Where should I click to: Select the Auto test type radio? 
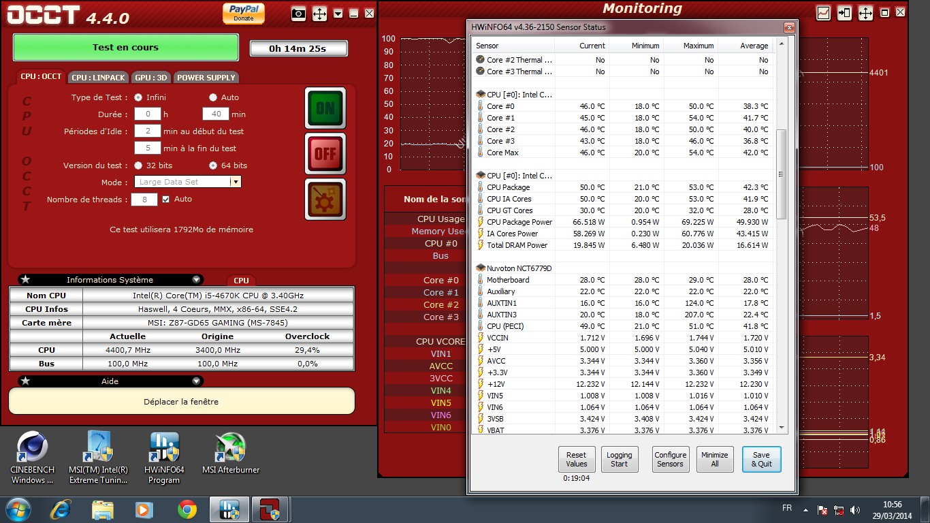pos(213,97)
